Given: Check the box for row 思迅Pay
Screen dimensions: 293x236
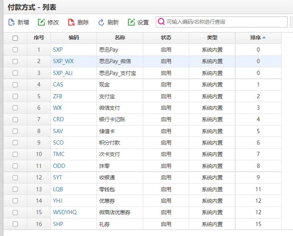Looking at the screenshot, I should [x=15, y=50].
